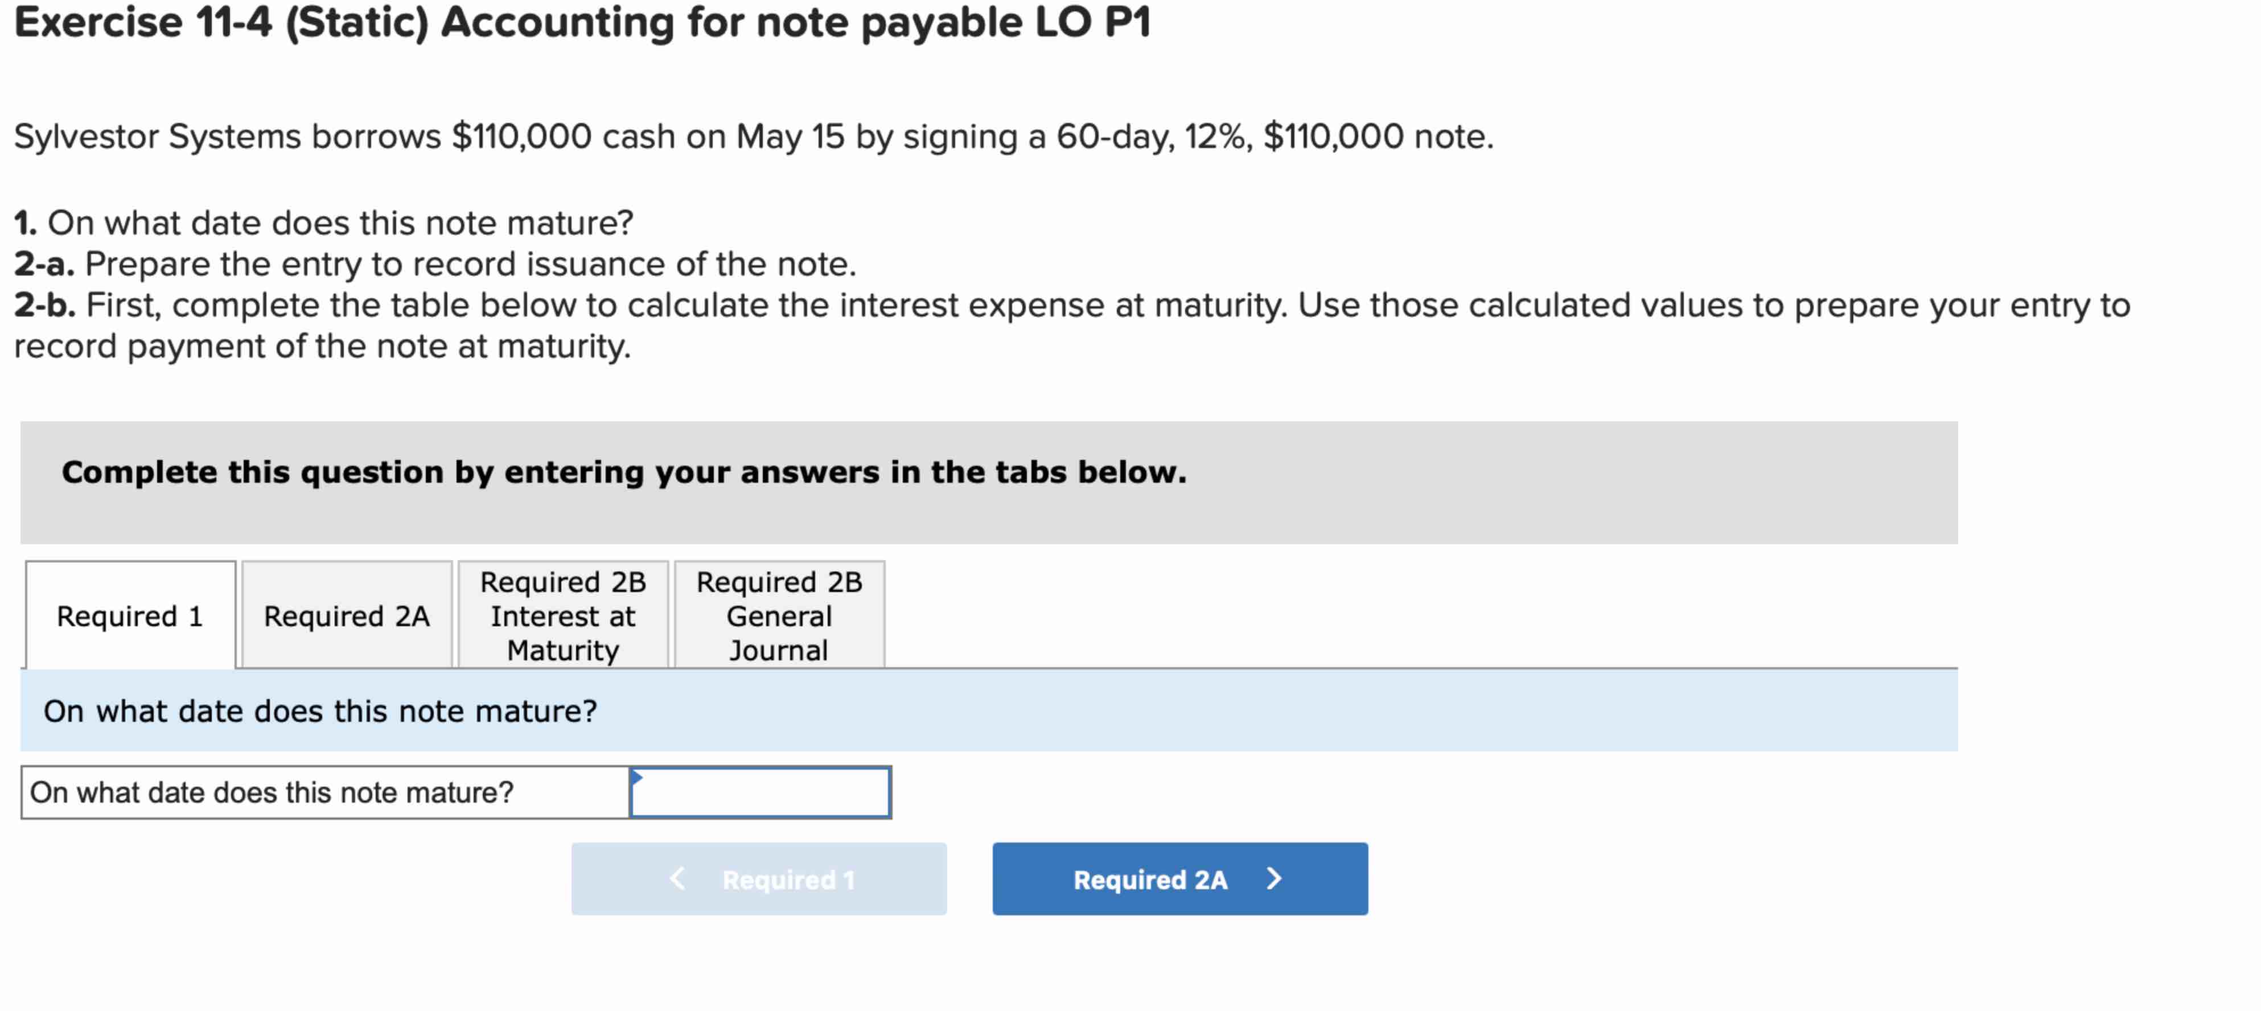Click the grayed Required 1 back button
This screenshot has width=2261, height=1011.
click(x=758, y=878)
